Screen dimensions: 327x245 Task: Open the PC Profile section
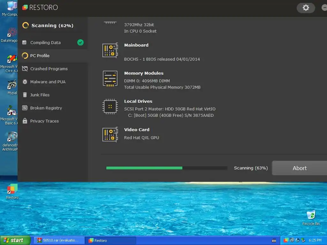pos(53,56)
